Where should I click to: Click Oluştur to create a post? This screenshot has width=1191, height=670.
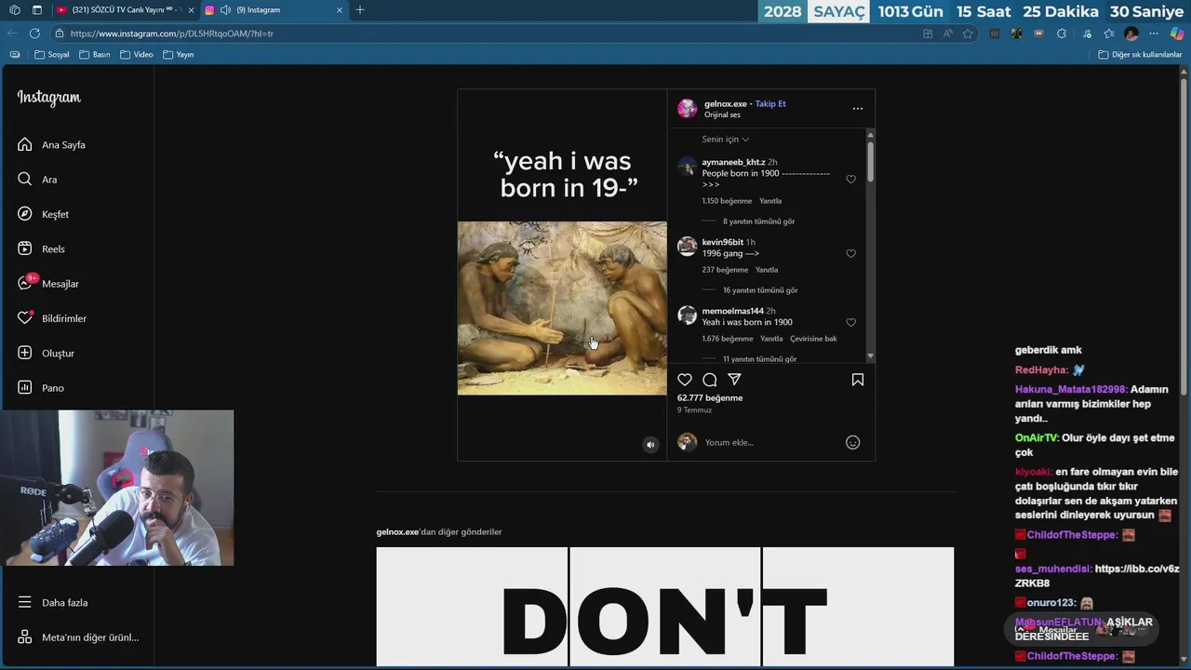pyautogui.click(x=58, y=354)
